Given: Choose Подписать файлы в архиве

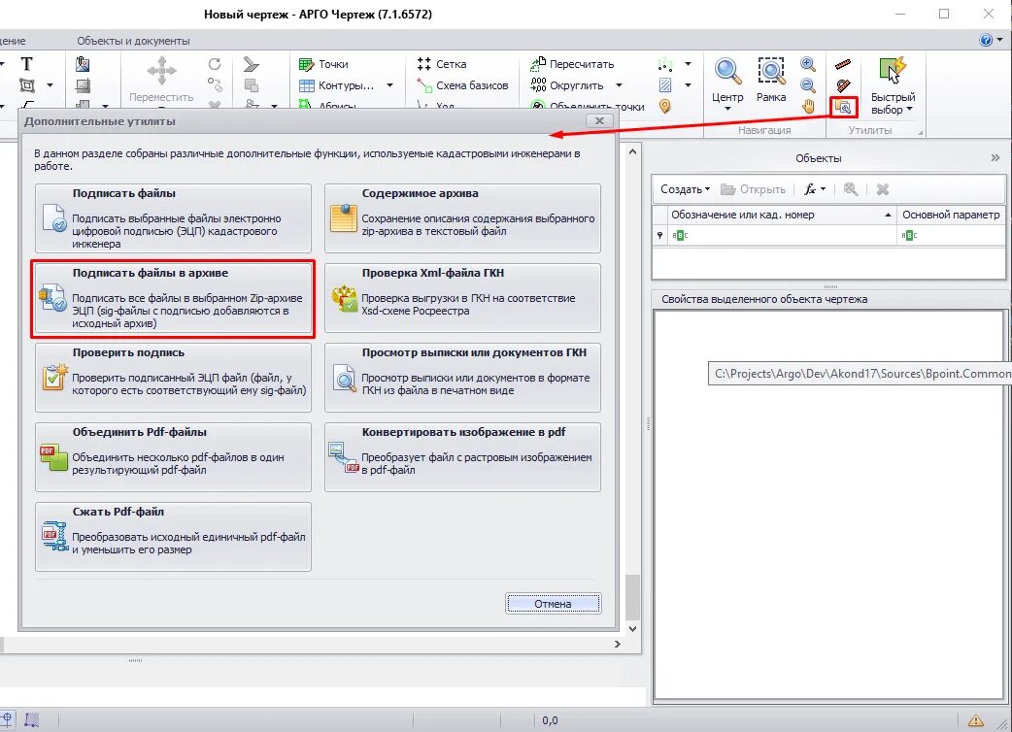Looking at the screenshot, I should click(x=173, y=298).
